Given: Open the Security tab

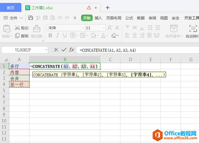Looking at the screenshot, I should 176,18.
